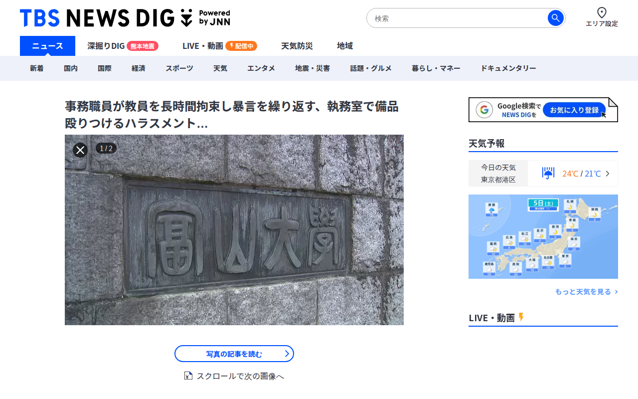Select the ニュース tab
The width and height of the screenshot is (638, 399).
(47, 46)
